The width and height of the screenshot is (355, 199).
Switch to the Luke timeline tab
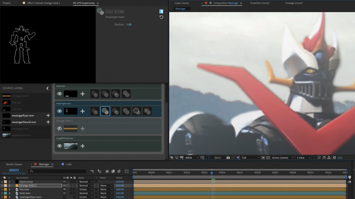(69, 164)
